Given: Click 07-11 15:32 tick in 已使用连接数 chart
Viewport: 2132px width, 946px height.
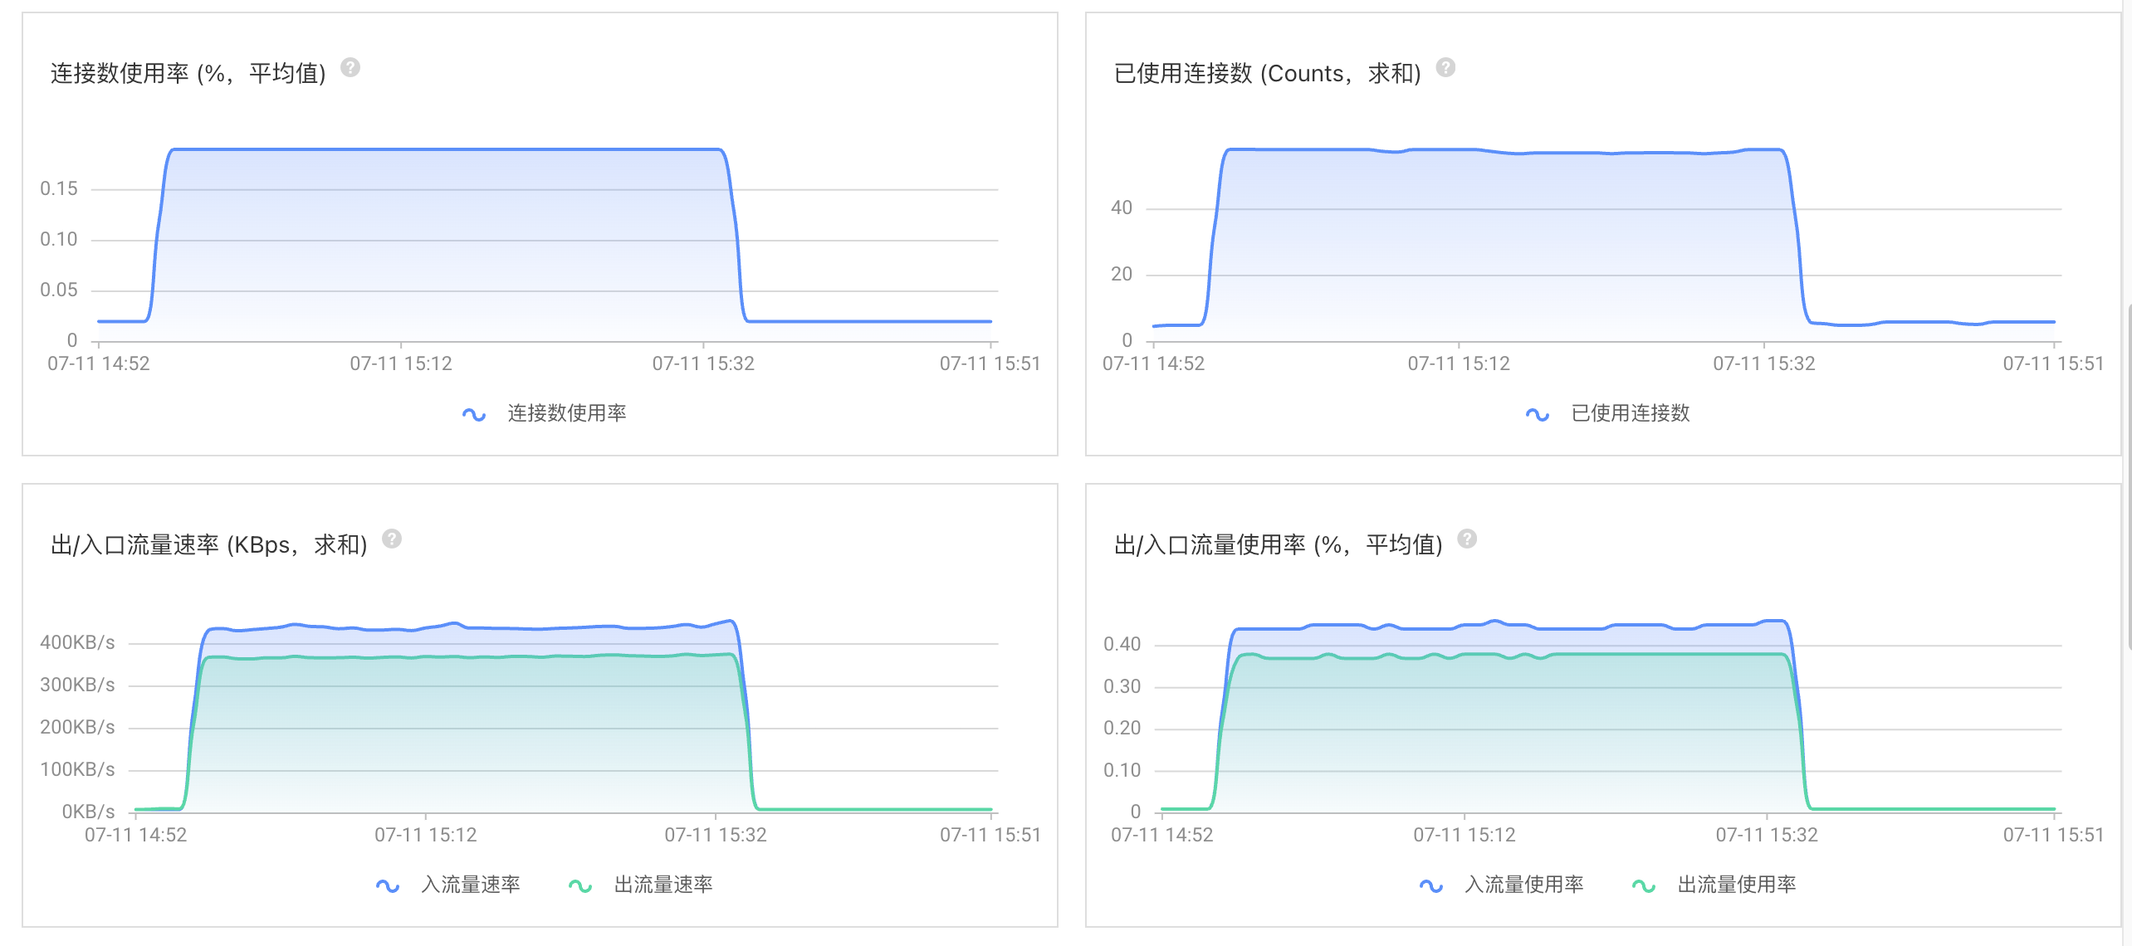Looking at the screenshot, I should coord(1764,363).
